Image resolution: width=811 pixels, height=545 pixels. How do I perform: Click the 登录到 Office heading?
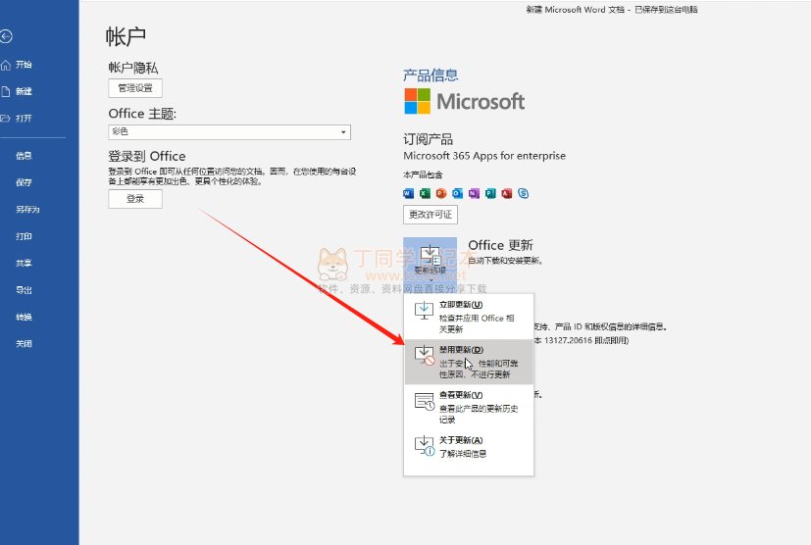(147, 156)
